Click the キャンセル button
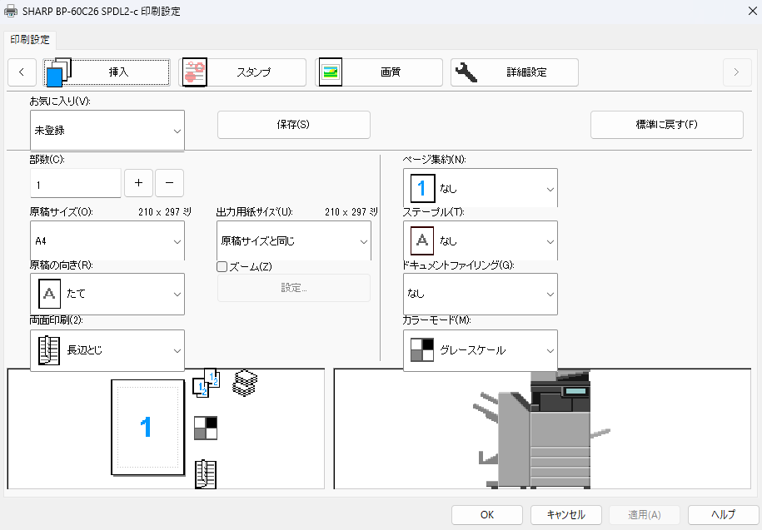This screenshot has width=762, height=530. [x=566, y=515]
